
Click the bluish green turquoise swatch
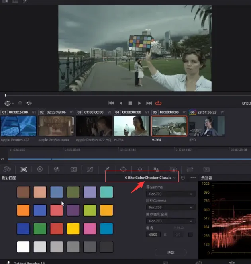(x=106, y=192)
